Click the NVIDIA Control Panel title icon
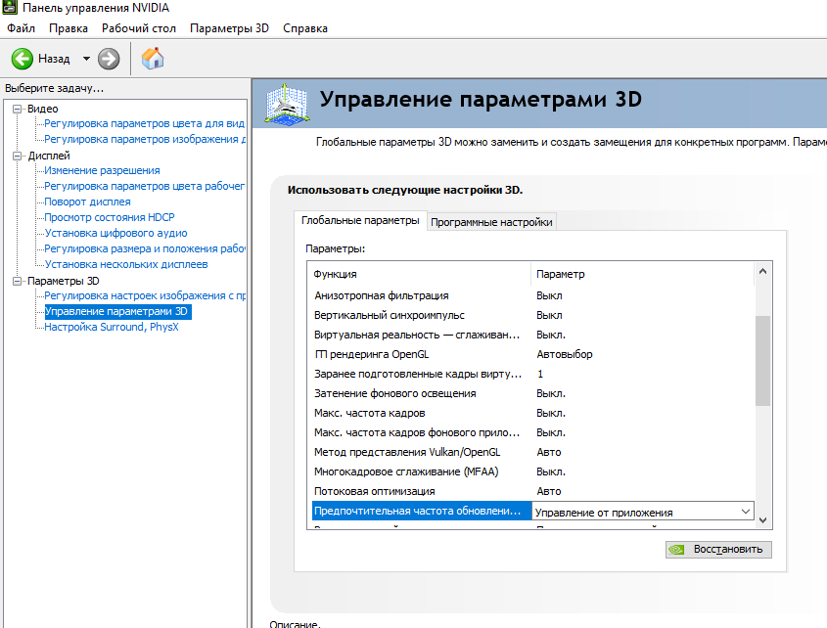This screenshot has height=628, width=827. pos(9,8)
